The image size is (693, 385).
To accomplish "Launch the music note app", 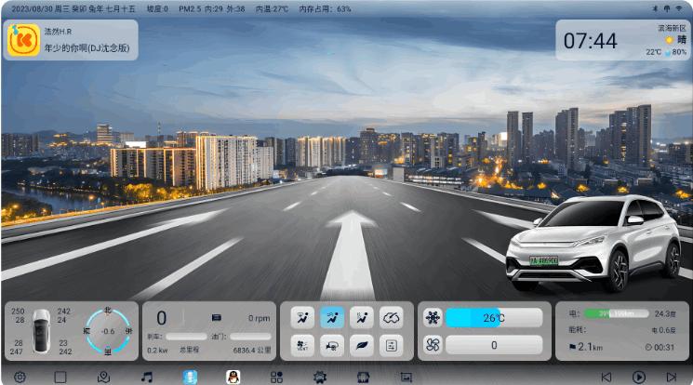I will point(146,377).
